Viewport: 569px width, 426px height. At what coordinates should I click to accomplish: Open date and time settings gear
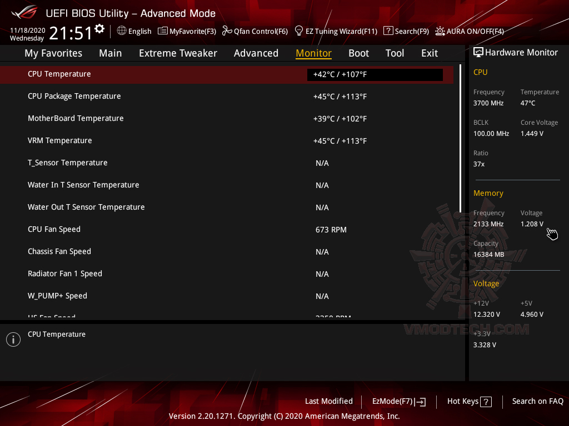99,29
